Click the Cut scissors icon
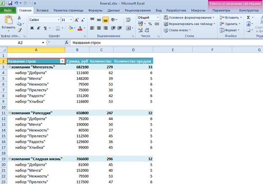 19,18
